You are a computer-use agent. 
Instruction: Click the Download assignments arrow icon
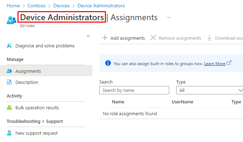tap(209, 38)
